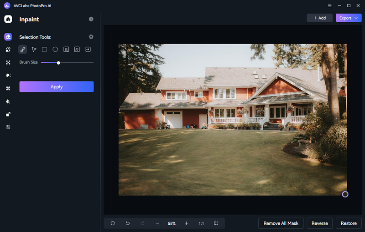
Task: Select the Brush selection tool
Action: [x=22, y=50]
